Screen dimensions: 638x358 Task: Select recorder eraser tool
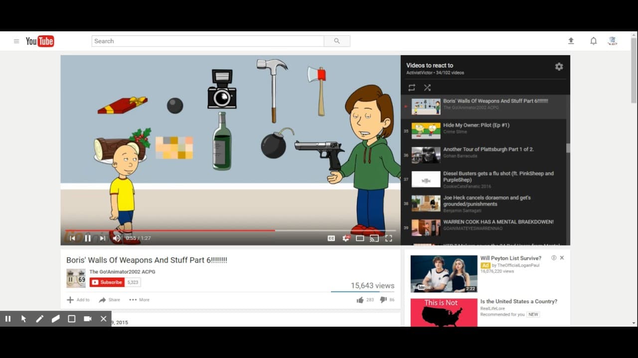(x=55, y=319)
